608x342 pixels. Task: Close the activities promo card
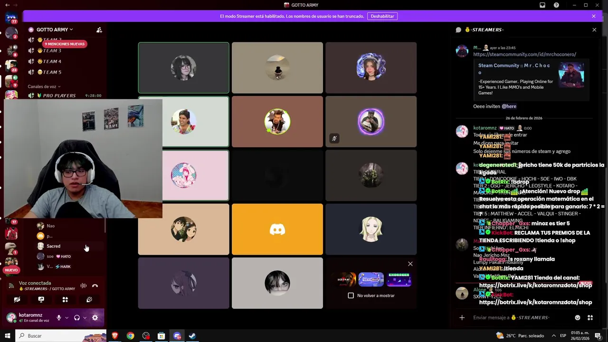click(410, 264)
